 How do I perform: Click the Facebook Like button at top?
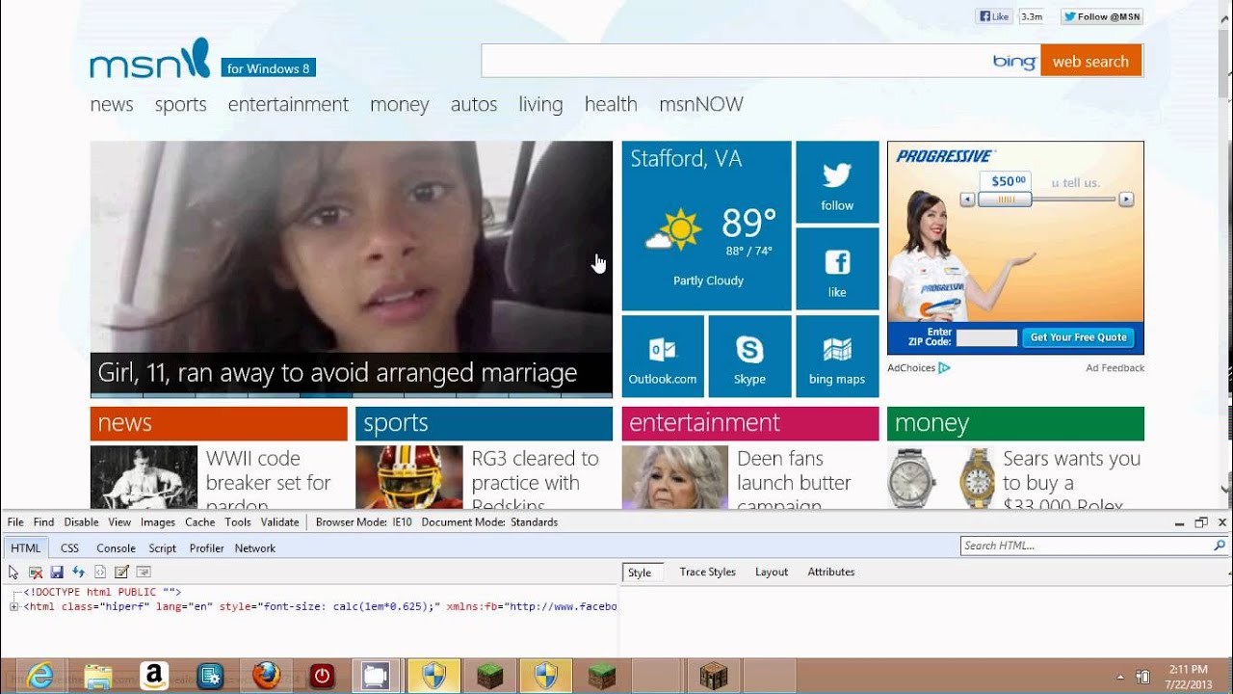(x=994, y=16)
